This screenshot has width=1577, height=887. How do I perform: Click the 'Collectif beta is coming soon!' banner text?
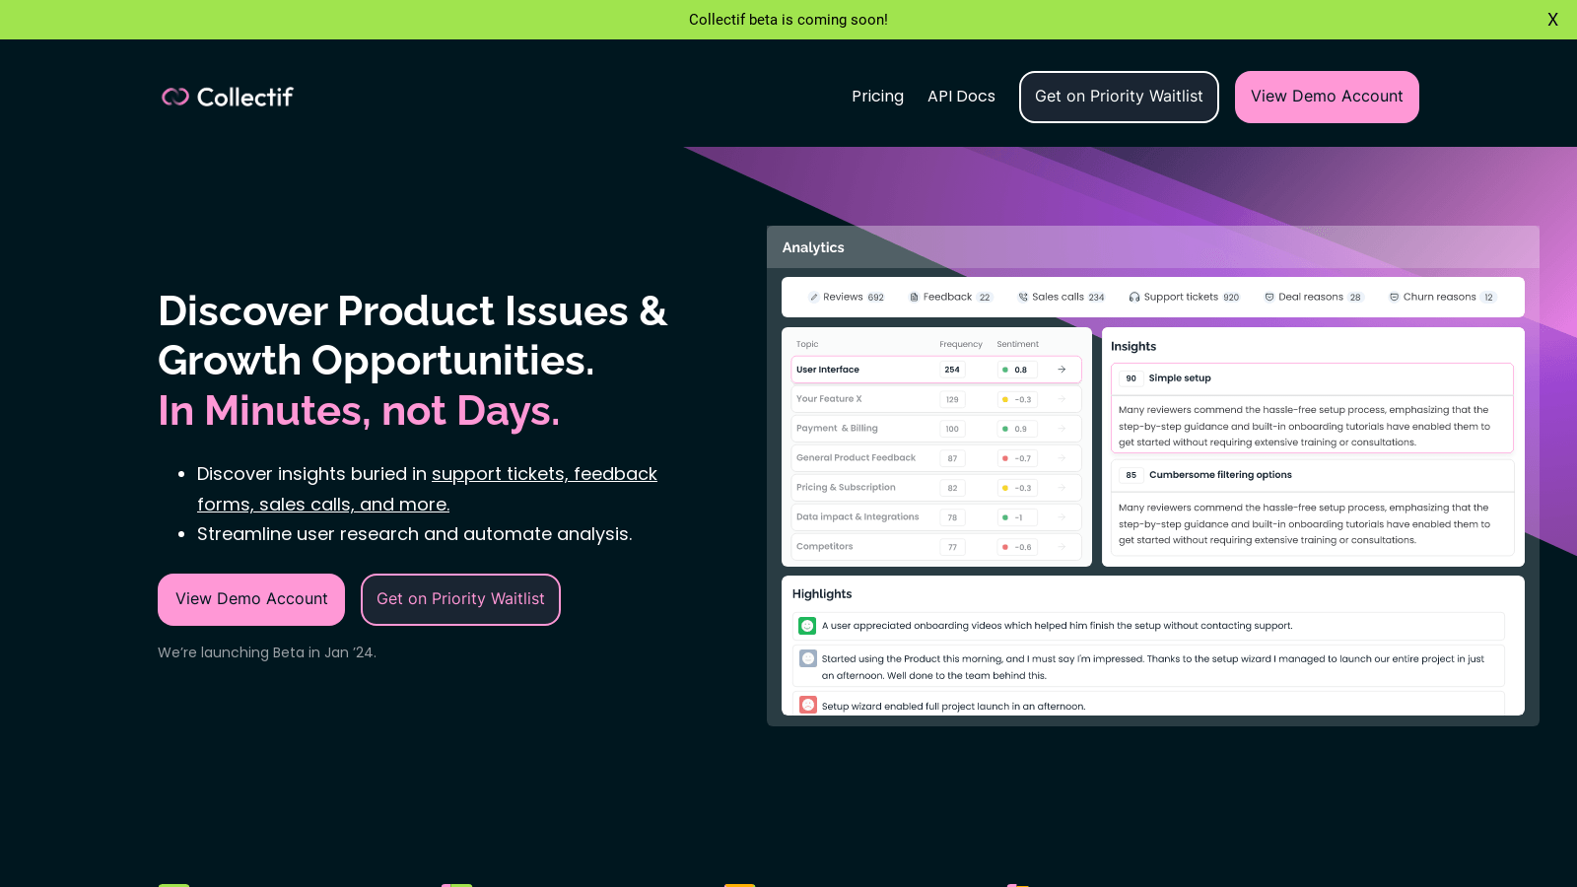click(788, 20)
